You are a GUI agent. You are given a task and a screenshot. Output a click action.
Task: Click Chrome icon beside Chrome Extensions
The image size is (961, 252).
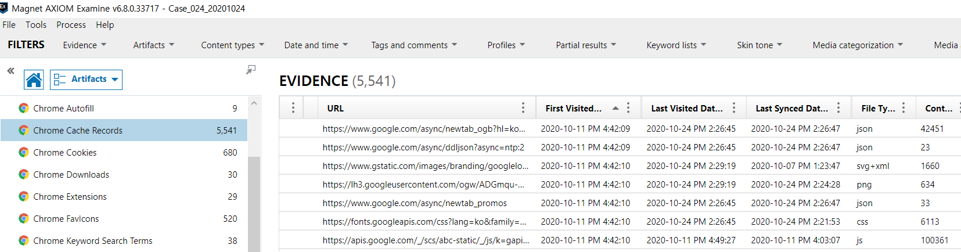[x=24, y=196]
